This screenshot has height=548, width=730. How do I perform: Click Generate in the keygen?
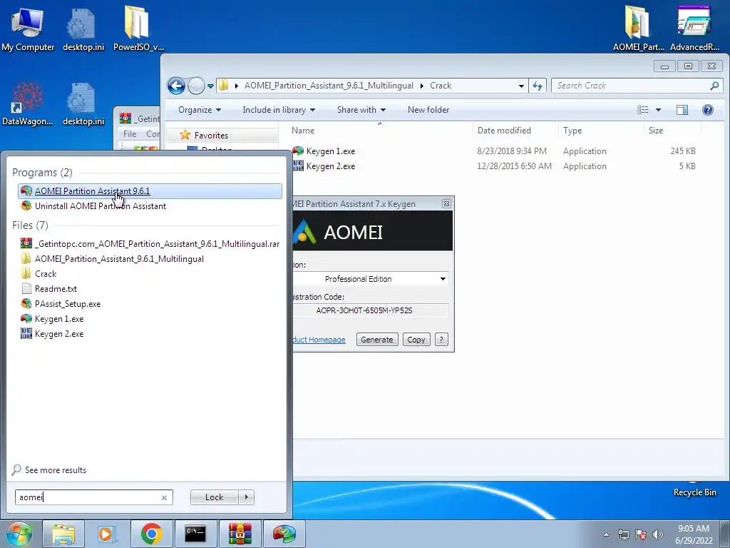pos(376,340)
